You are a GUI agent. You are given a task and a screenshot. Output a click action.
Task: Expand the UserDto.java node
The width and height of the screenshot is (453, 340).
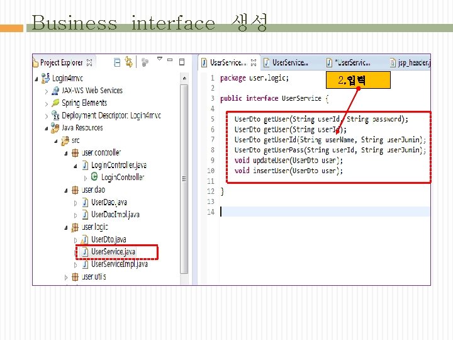click(x=75, y=241)
